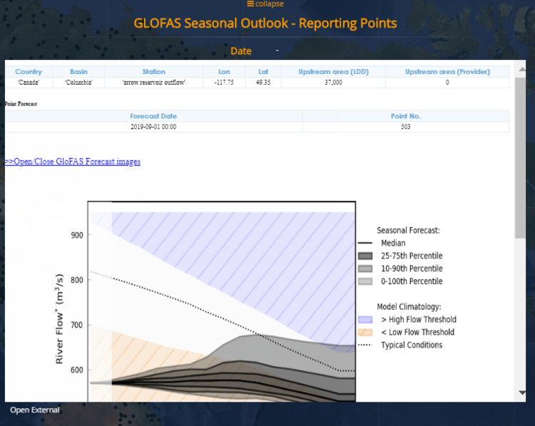Click the River Flow axis label
Screen dimensions: 535x426
coord(59,318)
